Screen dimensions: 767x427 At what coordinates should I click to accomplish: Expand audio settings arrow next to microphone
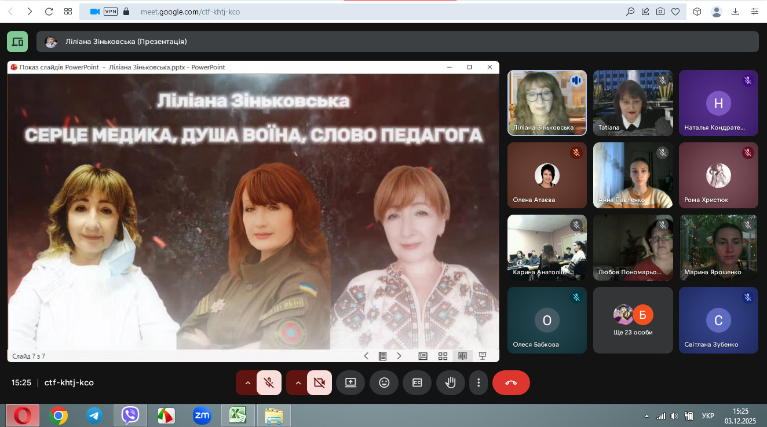pos(248,382)
